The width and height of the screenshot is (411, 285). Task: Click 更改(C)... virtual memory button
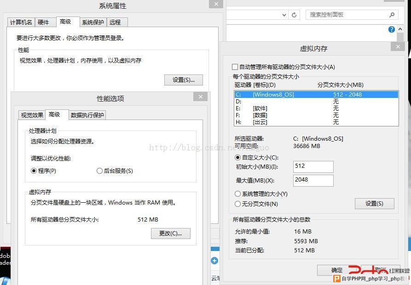coord(171,234)
